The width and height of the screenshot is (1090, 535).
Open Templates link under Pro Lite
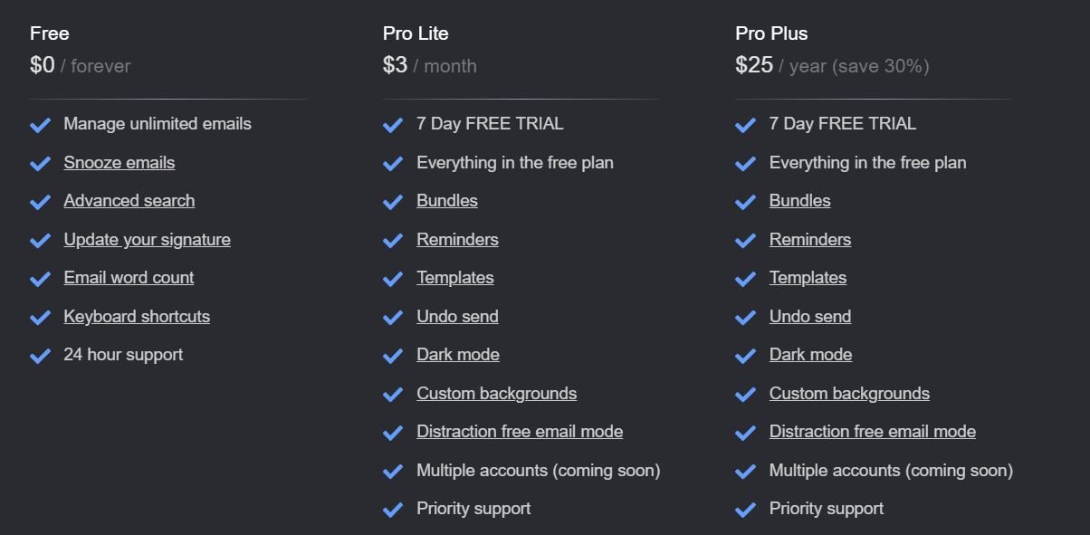(455, 278)
